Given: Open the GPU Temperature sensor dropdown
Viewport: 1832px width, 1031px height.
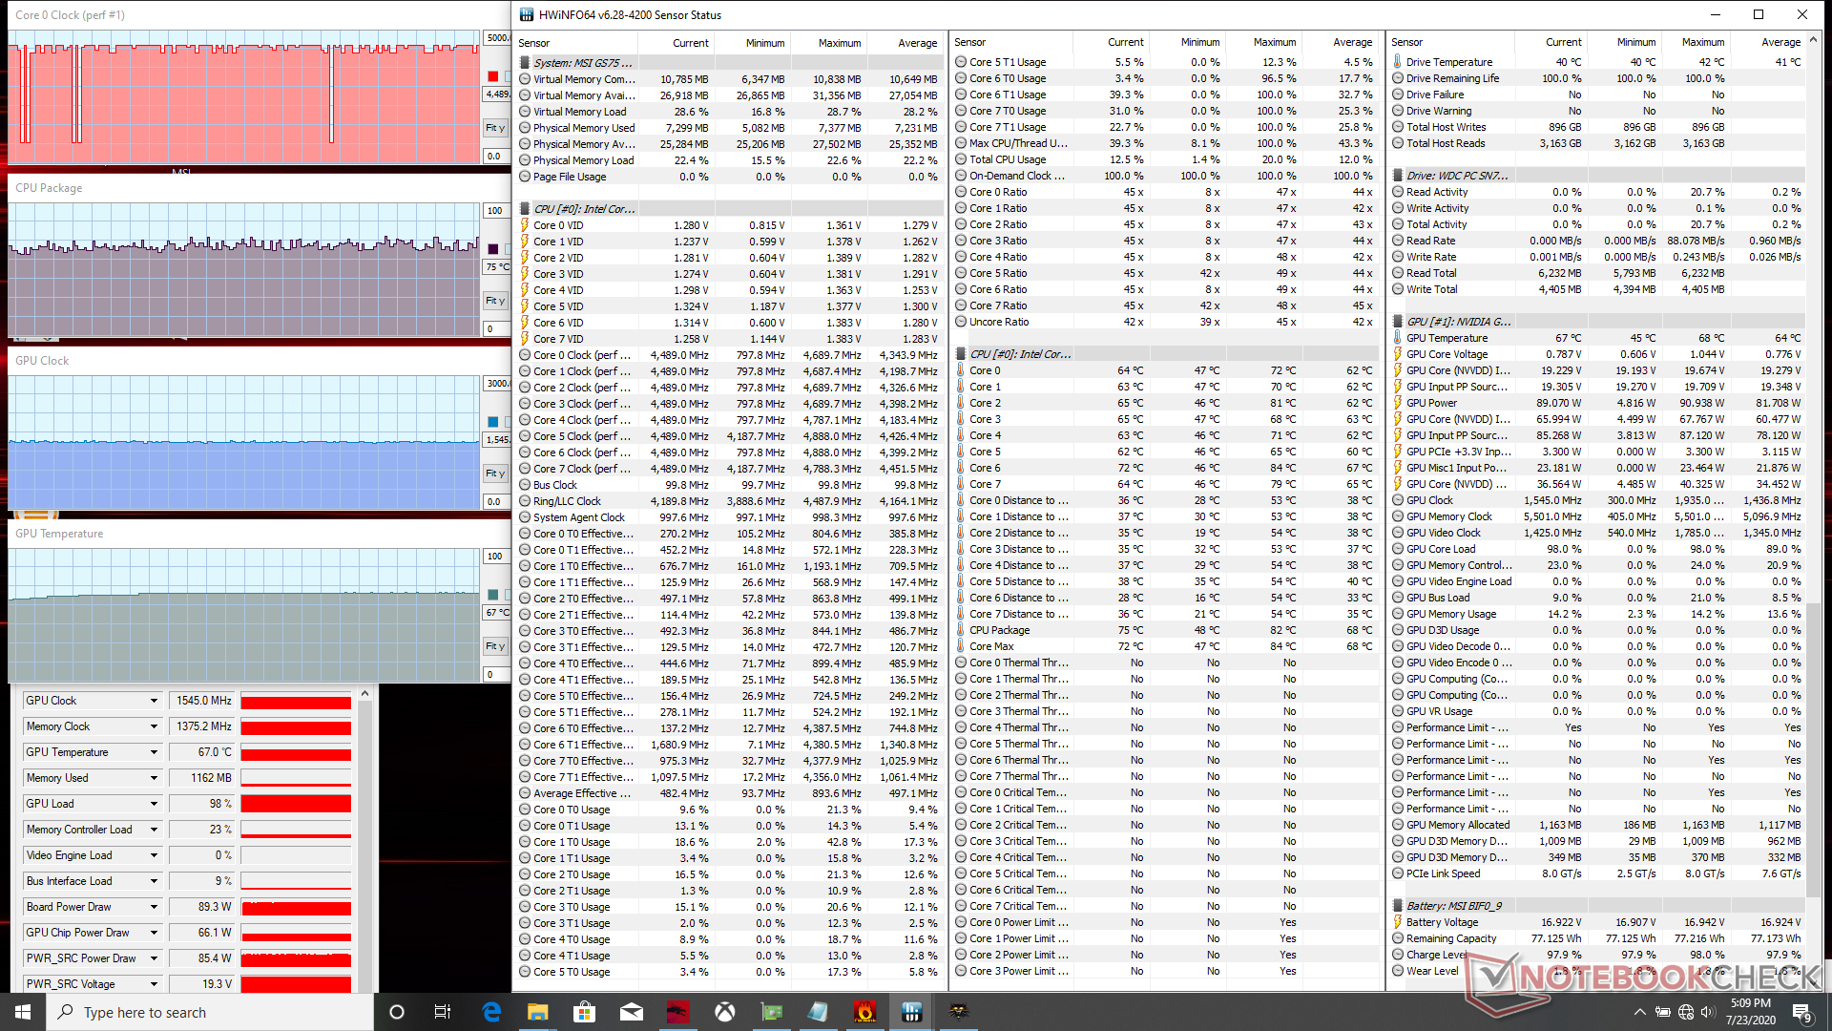Looking at the screenshot, I should (154, 752).
